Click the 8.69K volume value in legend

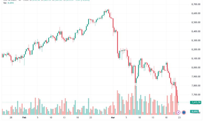pyautogui.click(x=10, y=3)
